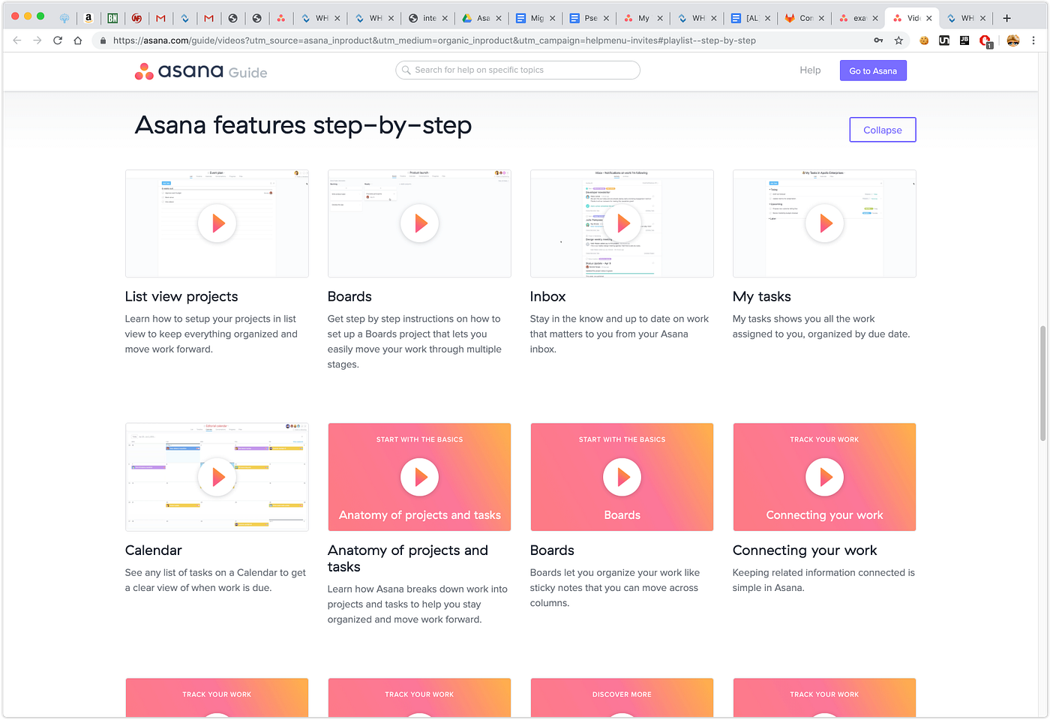Bookmark this page with star icon
1050x720 pixels.
pyautogui.click(x=898, y=40)
